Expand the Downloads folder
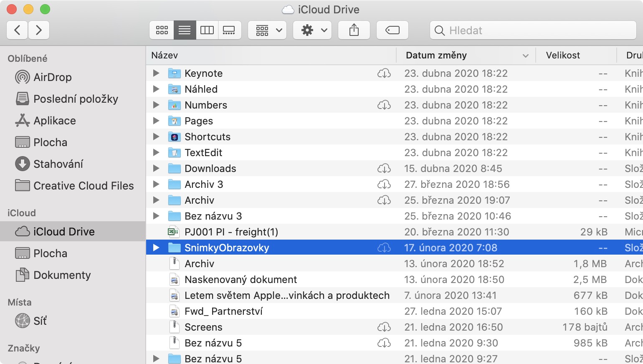643x364 pixels. (x=156, y=168)
